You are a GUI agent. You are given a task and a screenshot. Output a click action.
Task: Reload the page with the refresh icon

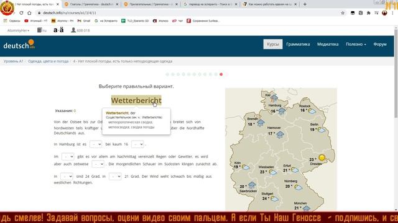point(21,13)
